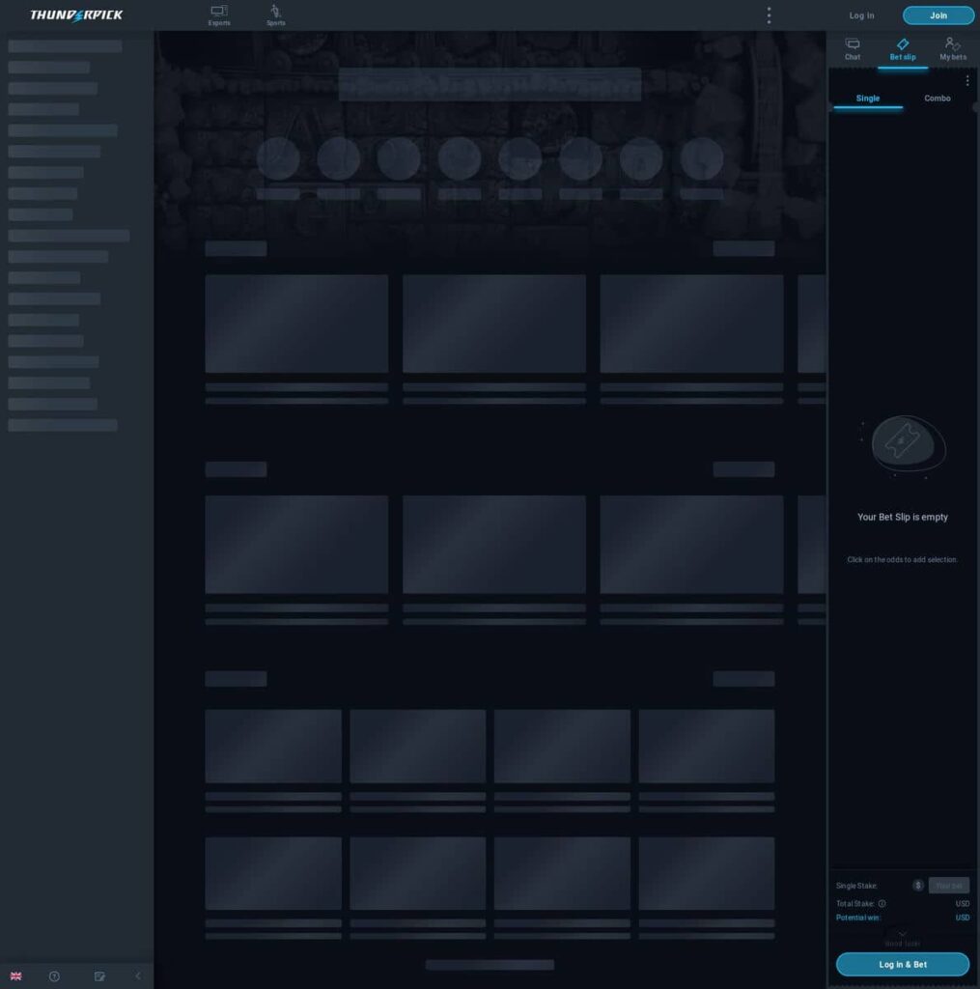The image size is (980, 989).
Task: Click the Log in & Bet button
Action: tap(903, 965)
